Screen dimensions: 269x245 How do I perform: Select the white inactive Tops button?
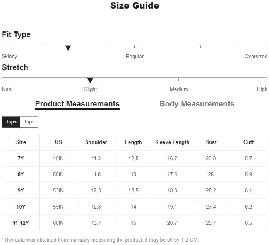(x=29, y=122)
